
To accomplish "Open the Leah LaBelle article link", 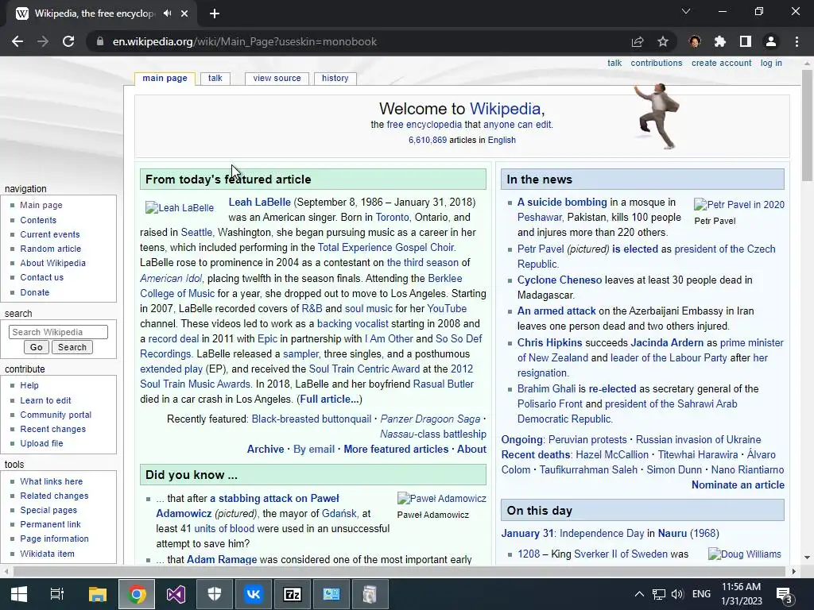I will coord(260,203).
